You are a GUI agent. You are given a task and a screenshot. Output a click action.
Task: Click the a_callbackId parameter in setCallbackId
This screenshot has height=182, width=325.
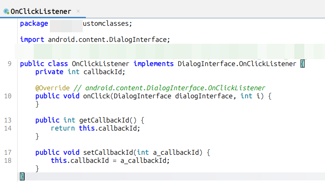coord(176,152)
